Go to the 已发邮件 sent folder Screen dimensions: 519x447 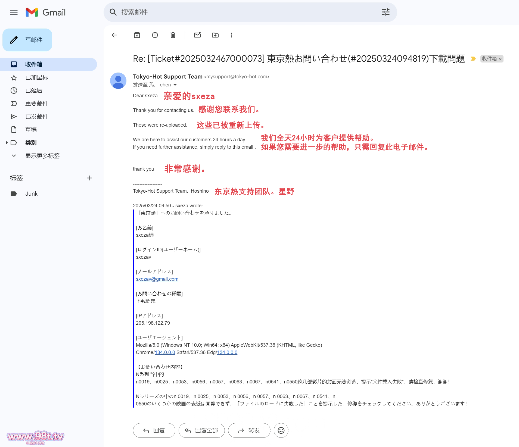(x=37, y=117)
